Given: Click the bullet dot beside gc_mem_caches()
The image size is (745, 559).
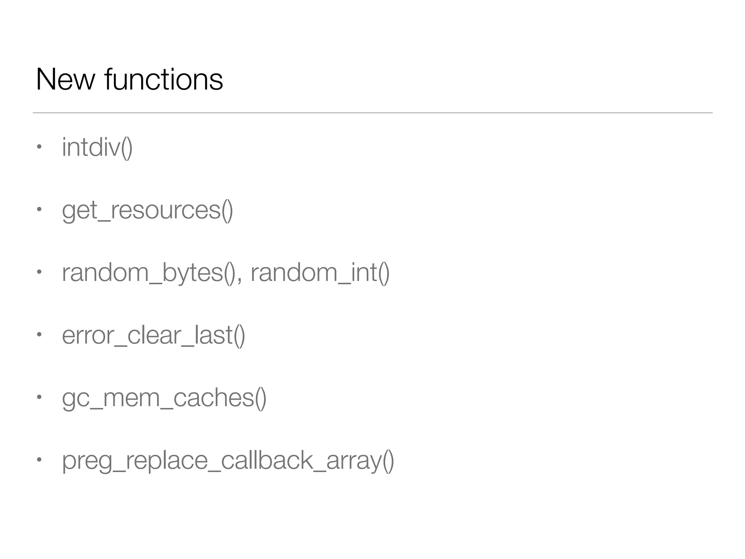Looking at the screenshot, I should [39, 397].
